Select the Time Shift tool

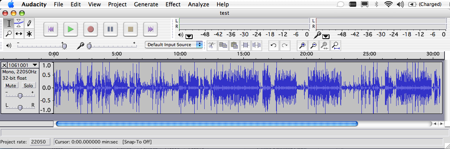[x=19, y=34]
